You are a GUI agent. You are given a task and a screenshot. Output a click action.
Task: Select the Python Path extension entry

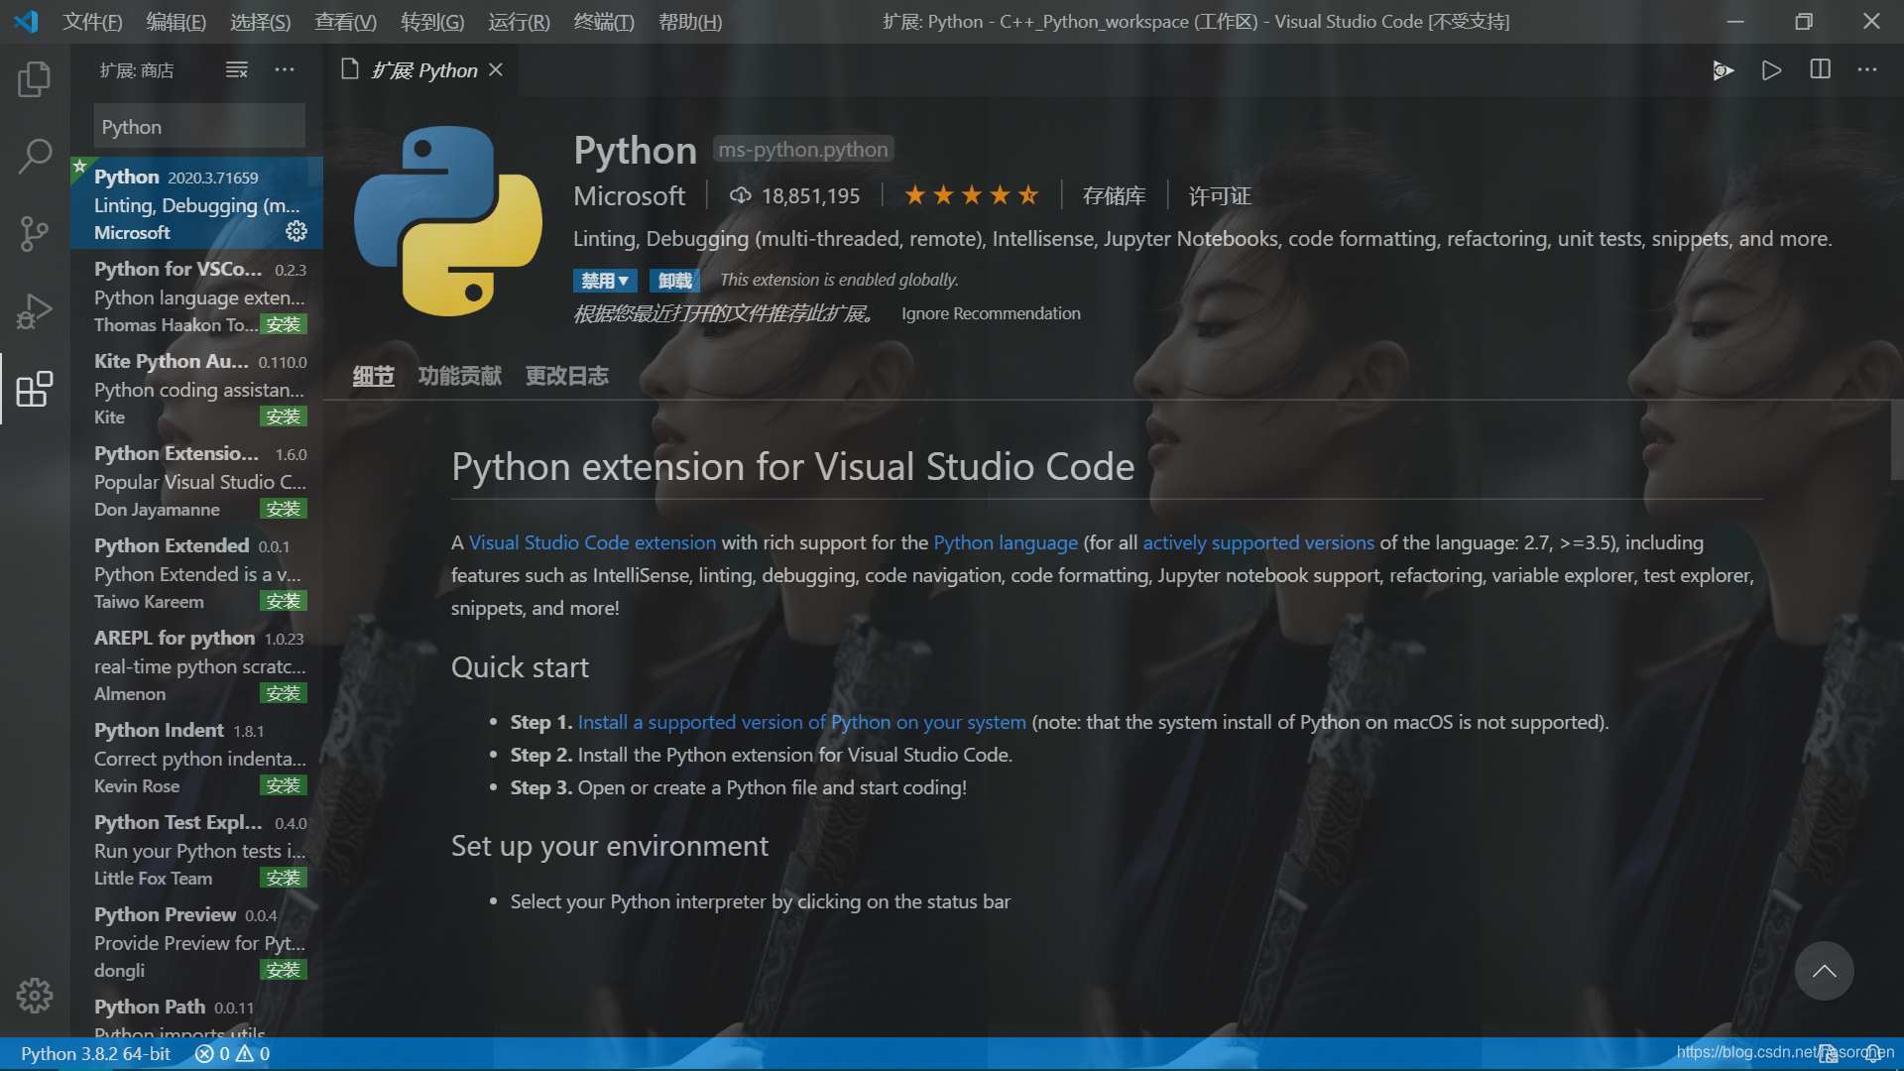pos(196,1014)
